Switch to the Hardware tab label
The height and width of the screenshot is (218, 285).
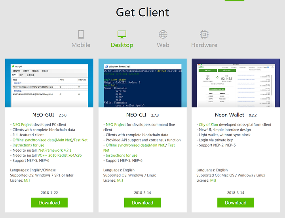204,45
